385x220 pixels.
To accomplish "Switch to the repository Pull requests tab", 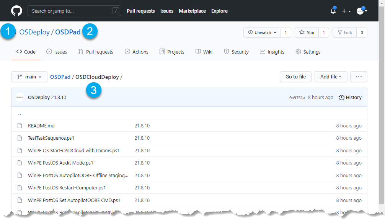I will 96,52.
